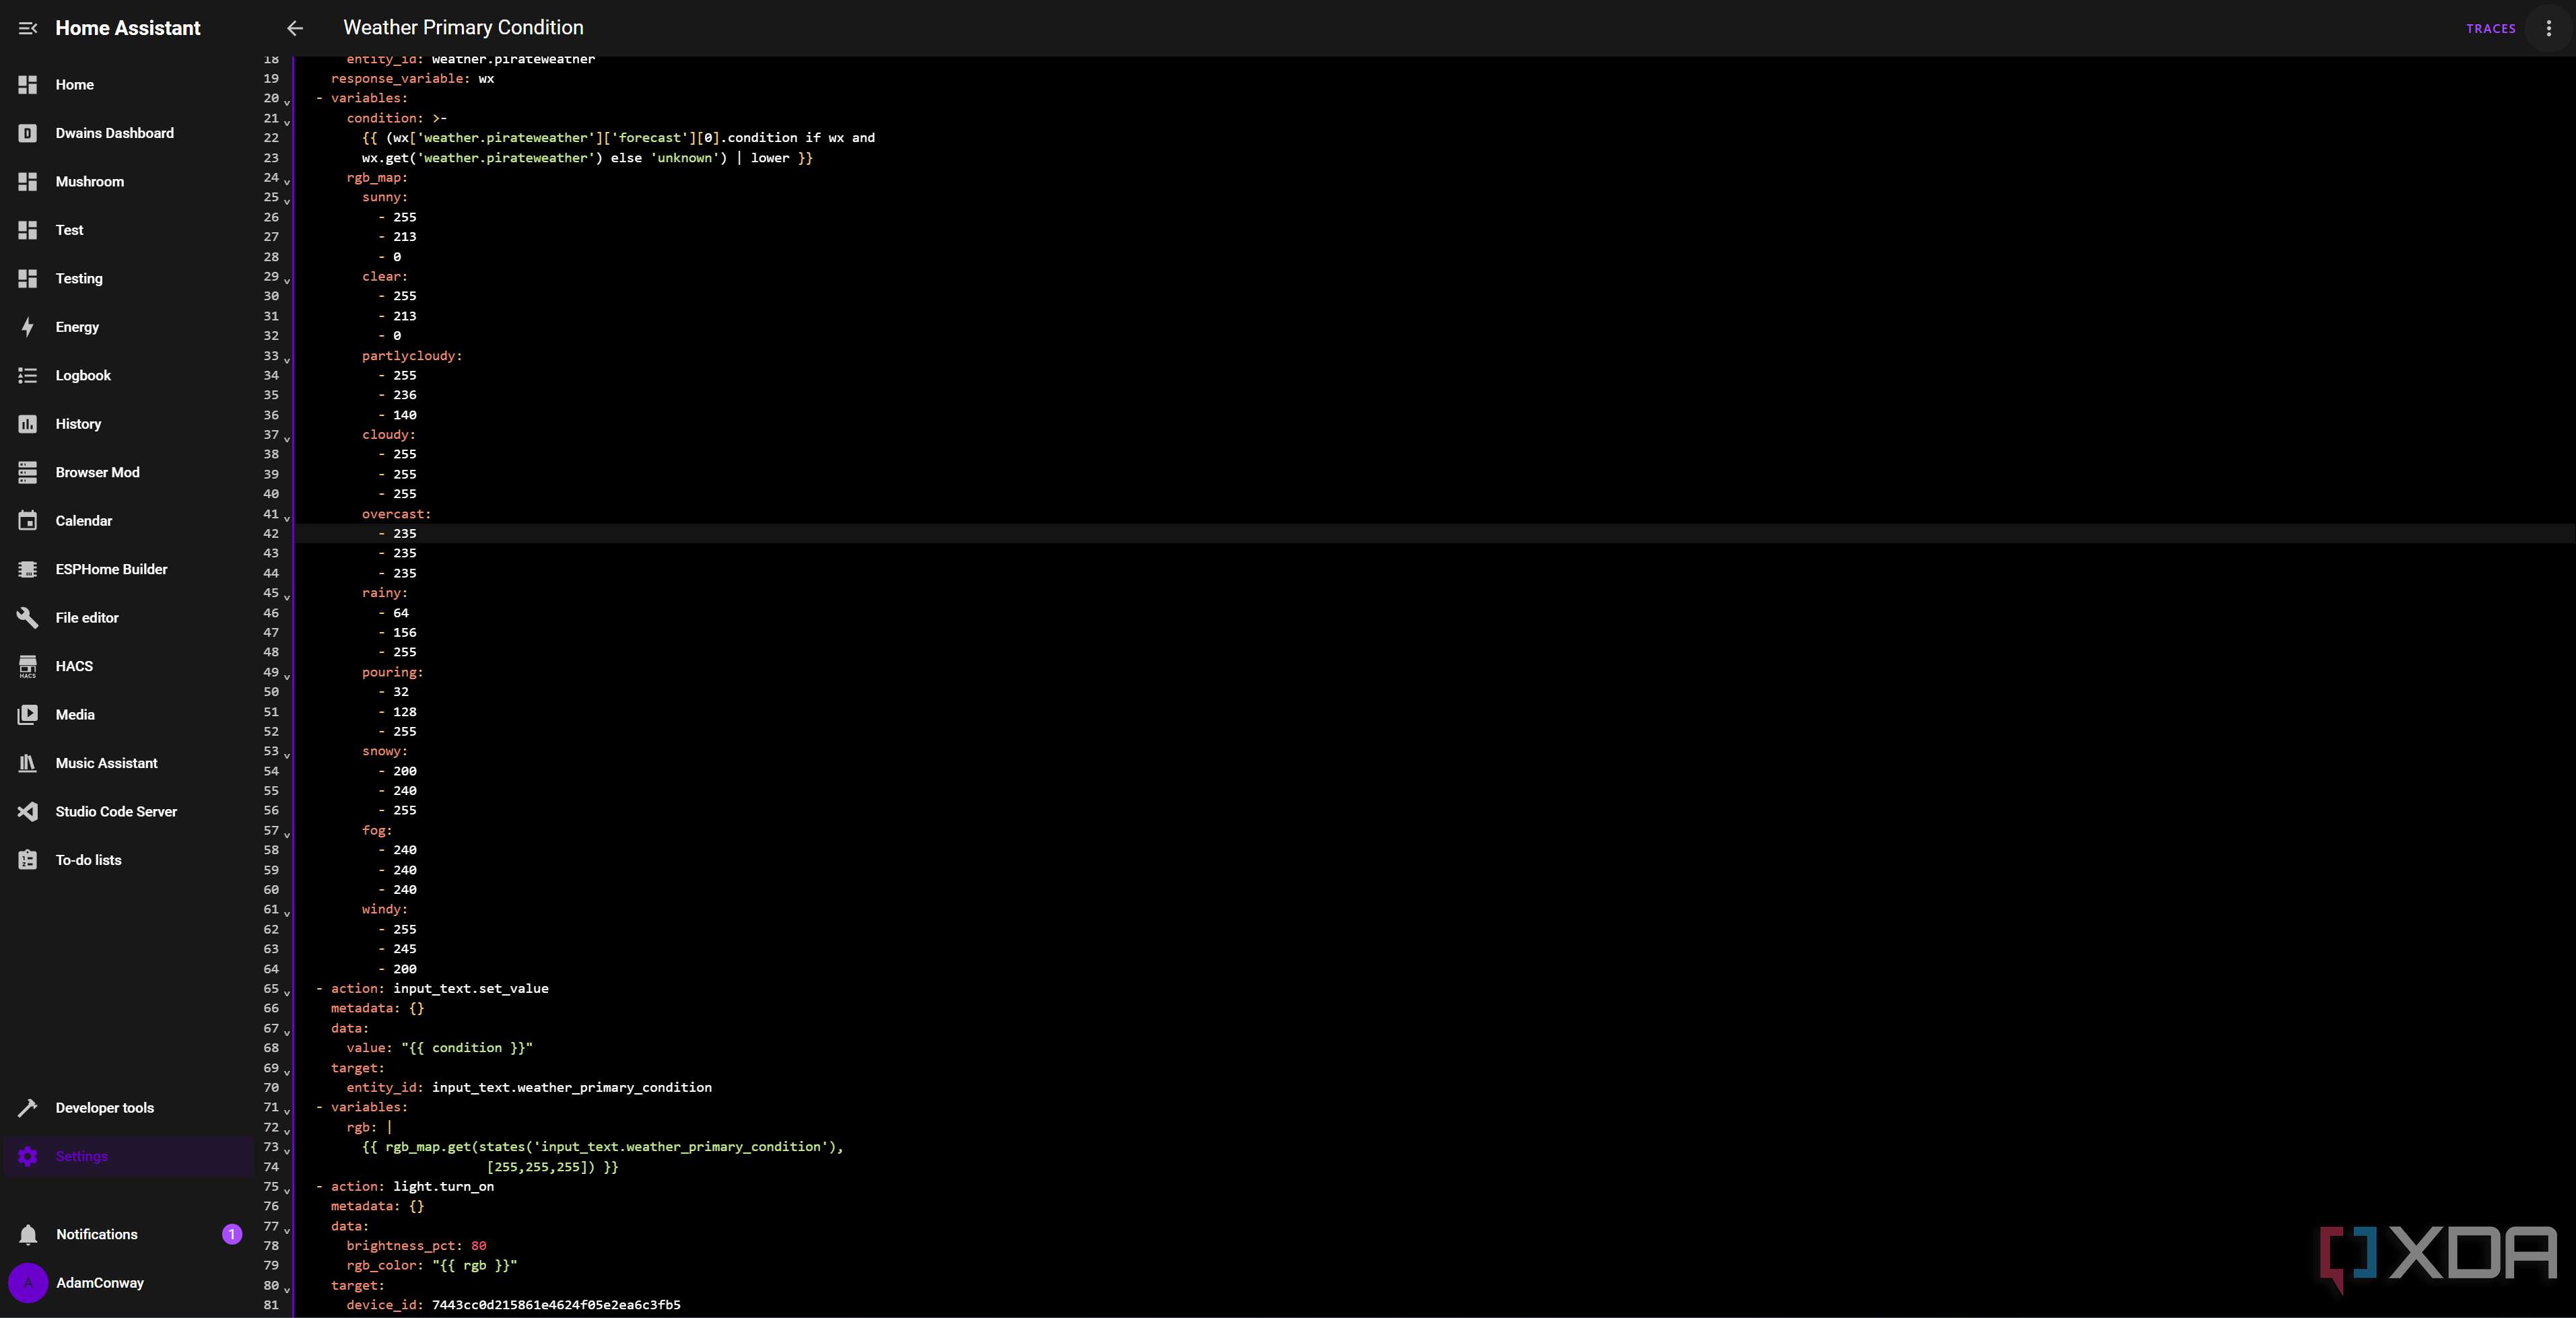The image size is (2576, 1318).
Task: Open the Media play icon
Action: pyautogui.click(x=28, y=715)
